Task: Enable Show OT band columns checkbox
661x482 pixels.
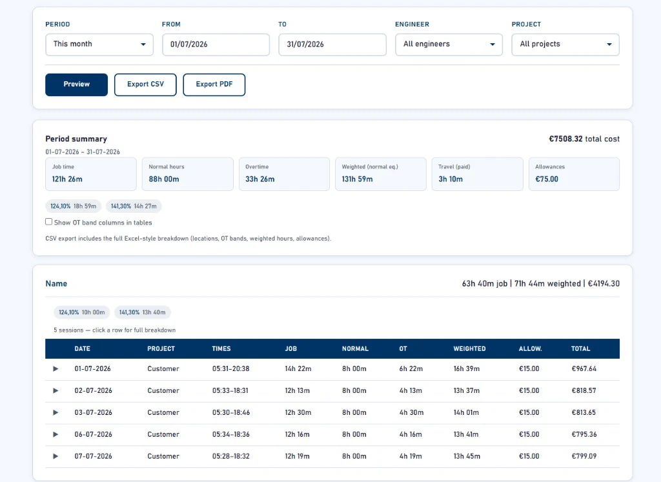Action: (x=49, y=221)
